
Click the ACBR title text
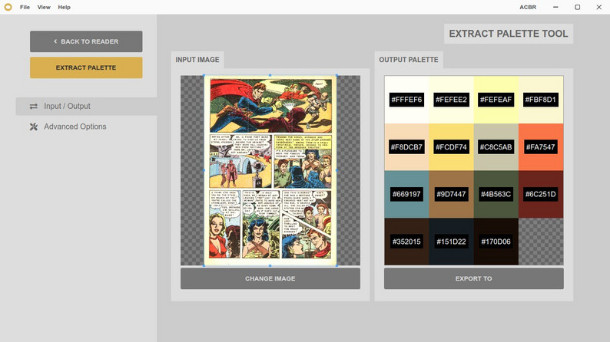528,7
